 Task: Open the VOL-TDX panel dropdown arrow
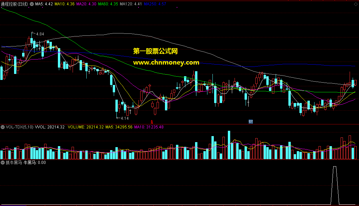point(3,127)
